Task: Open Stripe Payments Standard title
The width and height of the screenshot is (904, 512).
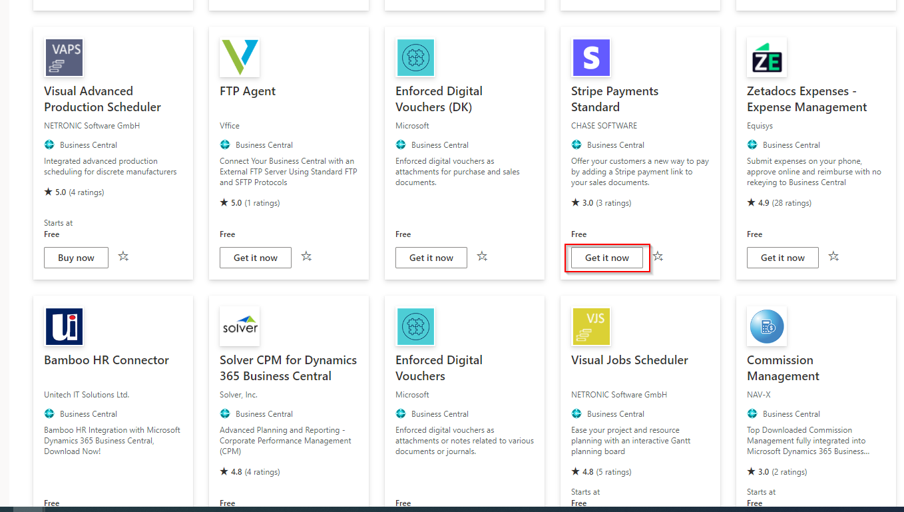Action: [614, 99]
